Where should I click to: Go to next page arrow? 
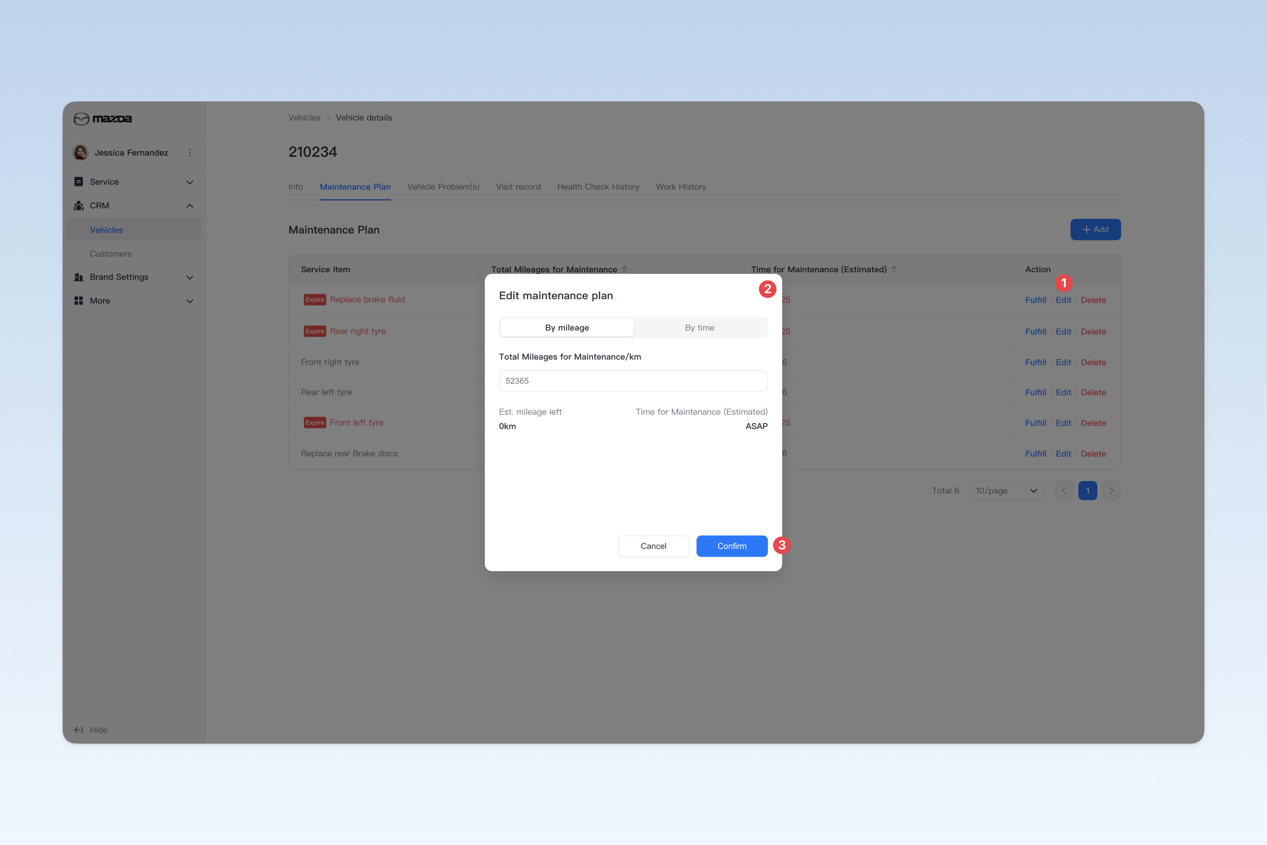1111,490
